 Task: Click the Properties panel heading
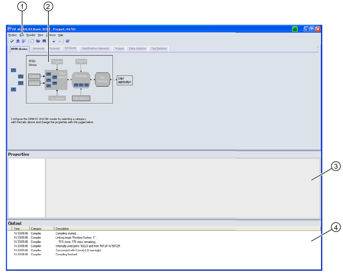coord(19,154)
